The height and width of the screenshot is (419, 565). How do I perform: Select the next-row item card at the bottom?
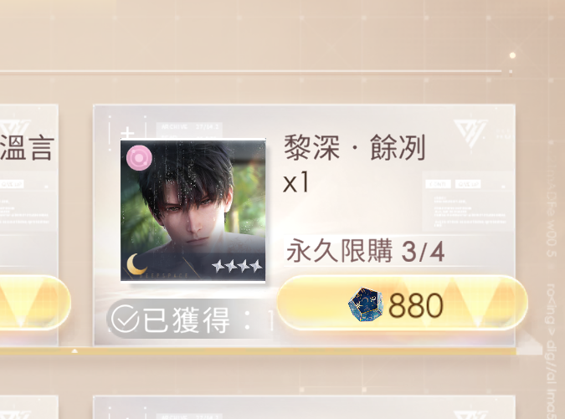click(305, 407)
